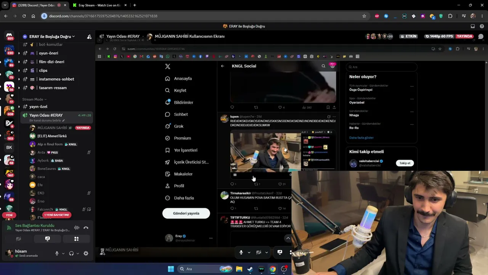Open Steam from the taskbar
Image resolution: width=488 pixels, height=275 pixels.
250,269
